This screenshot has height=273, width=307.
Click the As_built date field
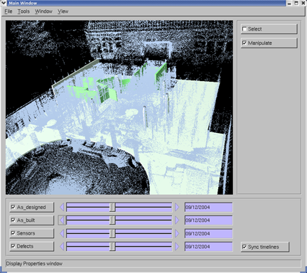pos(208,220)
